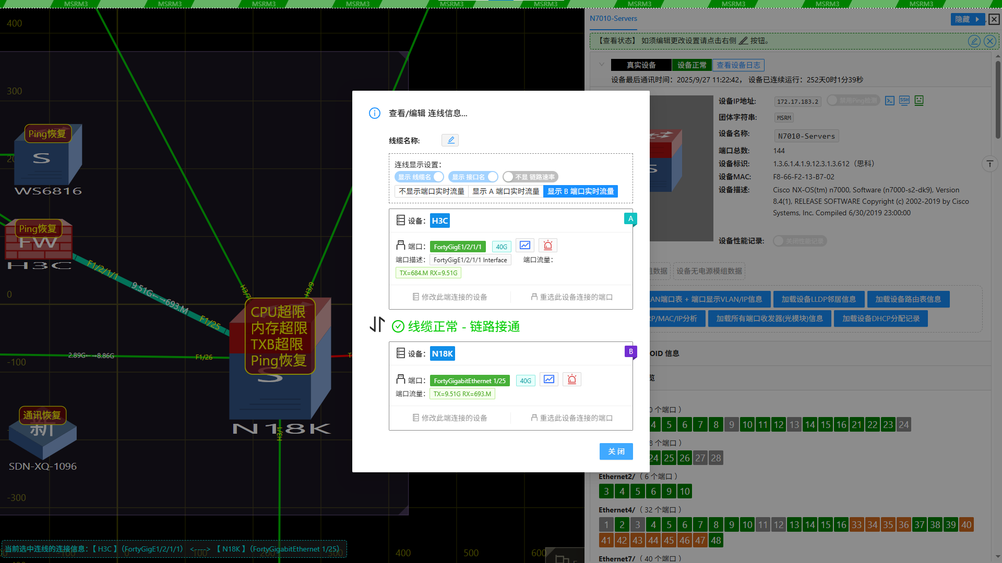Open traffic chart for port FortyGigE1/2/1/1

tap(525, 246)
